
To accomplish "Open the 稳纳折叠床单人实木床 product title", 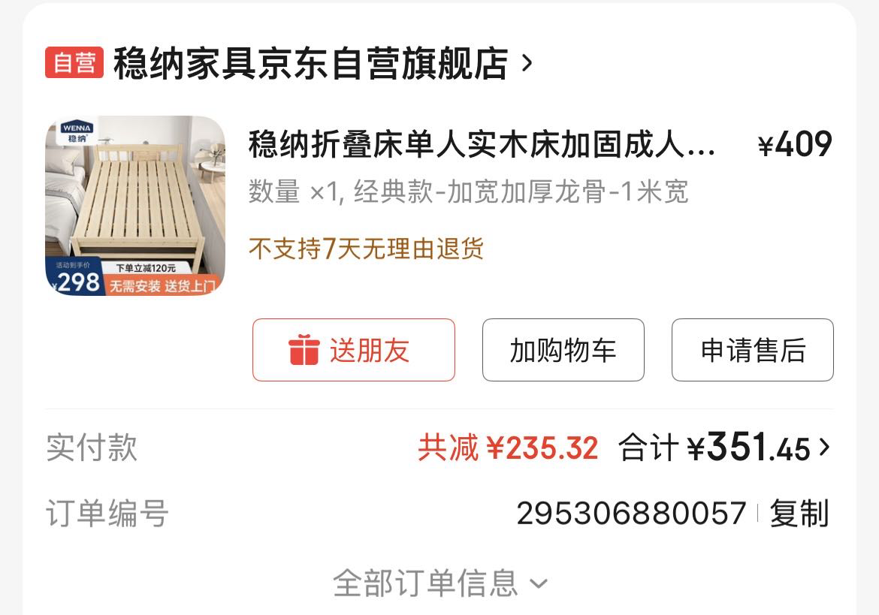I will coord(482,144).
